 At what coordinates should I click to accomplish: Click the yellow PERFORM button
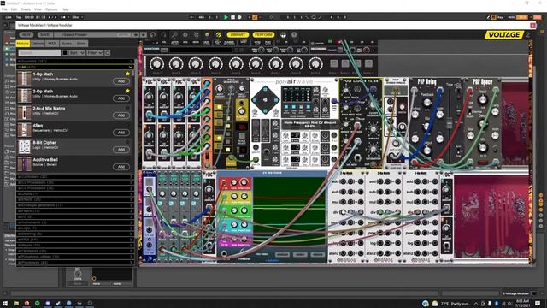263,34
